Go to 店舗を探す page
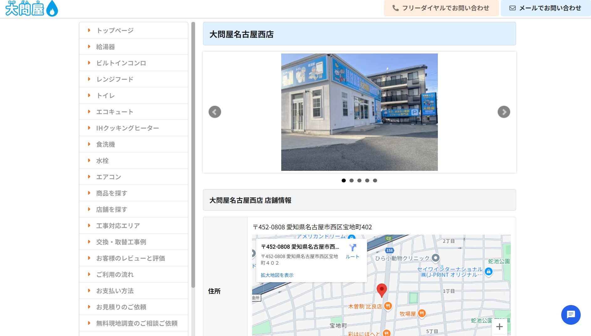The height and width of the screenshot is (336, 591). [x=133, y=209]
